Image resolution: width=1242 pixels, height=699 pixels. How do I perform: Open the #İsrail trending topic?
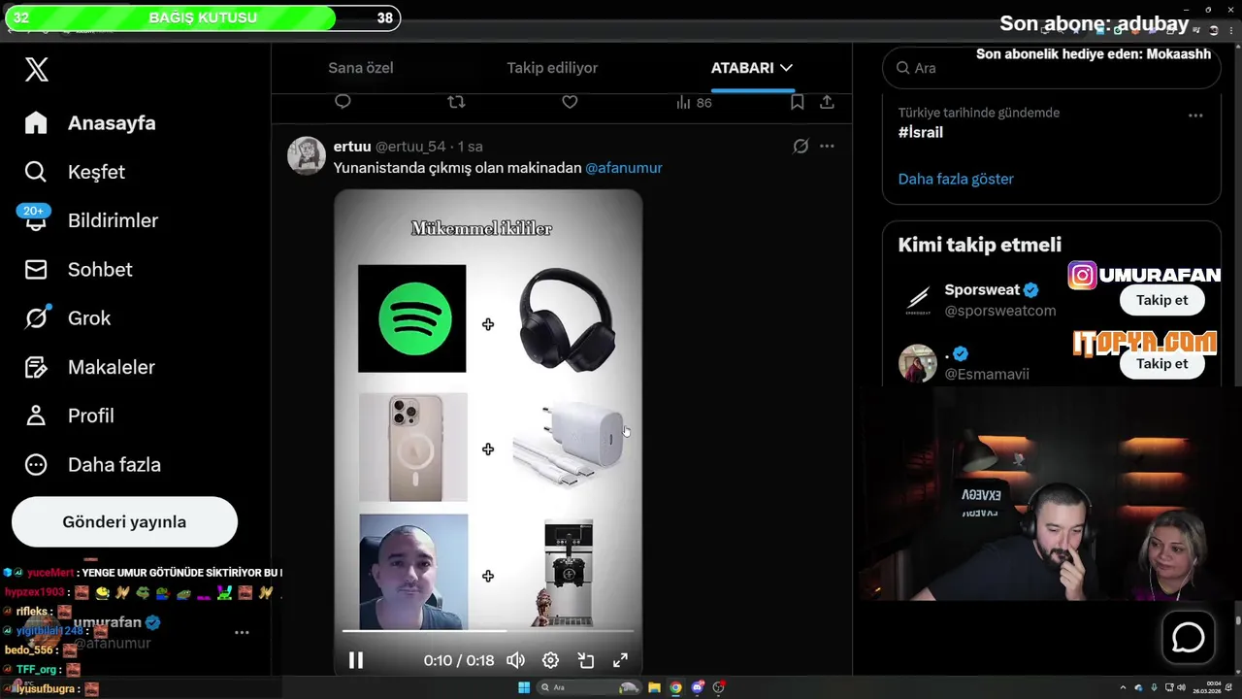click(x=921, y=132)
